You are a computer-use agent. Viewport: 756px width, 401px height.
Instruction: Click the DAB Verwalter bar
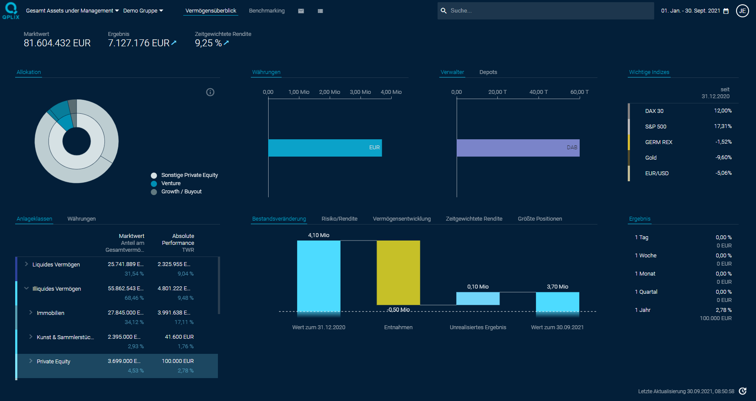(x=518, y=148)
